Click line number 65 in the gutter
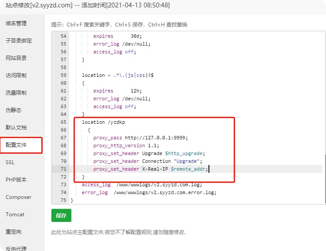The image size is (326, 251). pyautogui.click(x=64, y=122)
